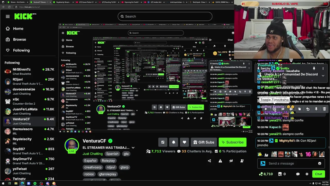Open JuanFerLaMata channel in Following list

coord(29,111)
